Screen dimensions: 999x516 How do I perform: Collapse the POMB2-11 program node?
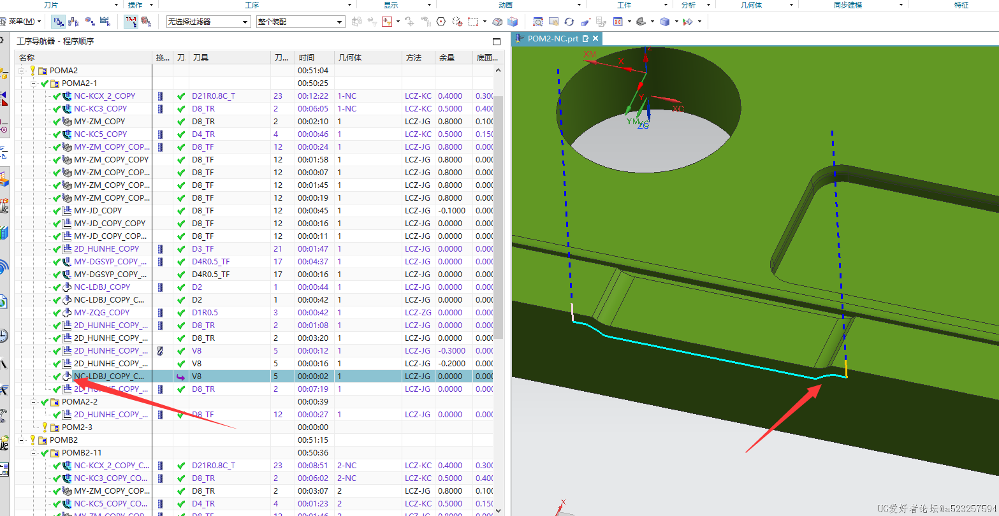click(33, 453)
